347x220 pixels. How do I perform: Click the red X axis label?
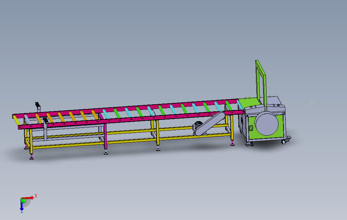pyautogui.click(x=36, y=196)
